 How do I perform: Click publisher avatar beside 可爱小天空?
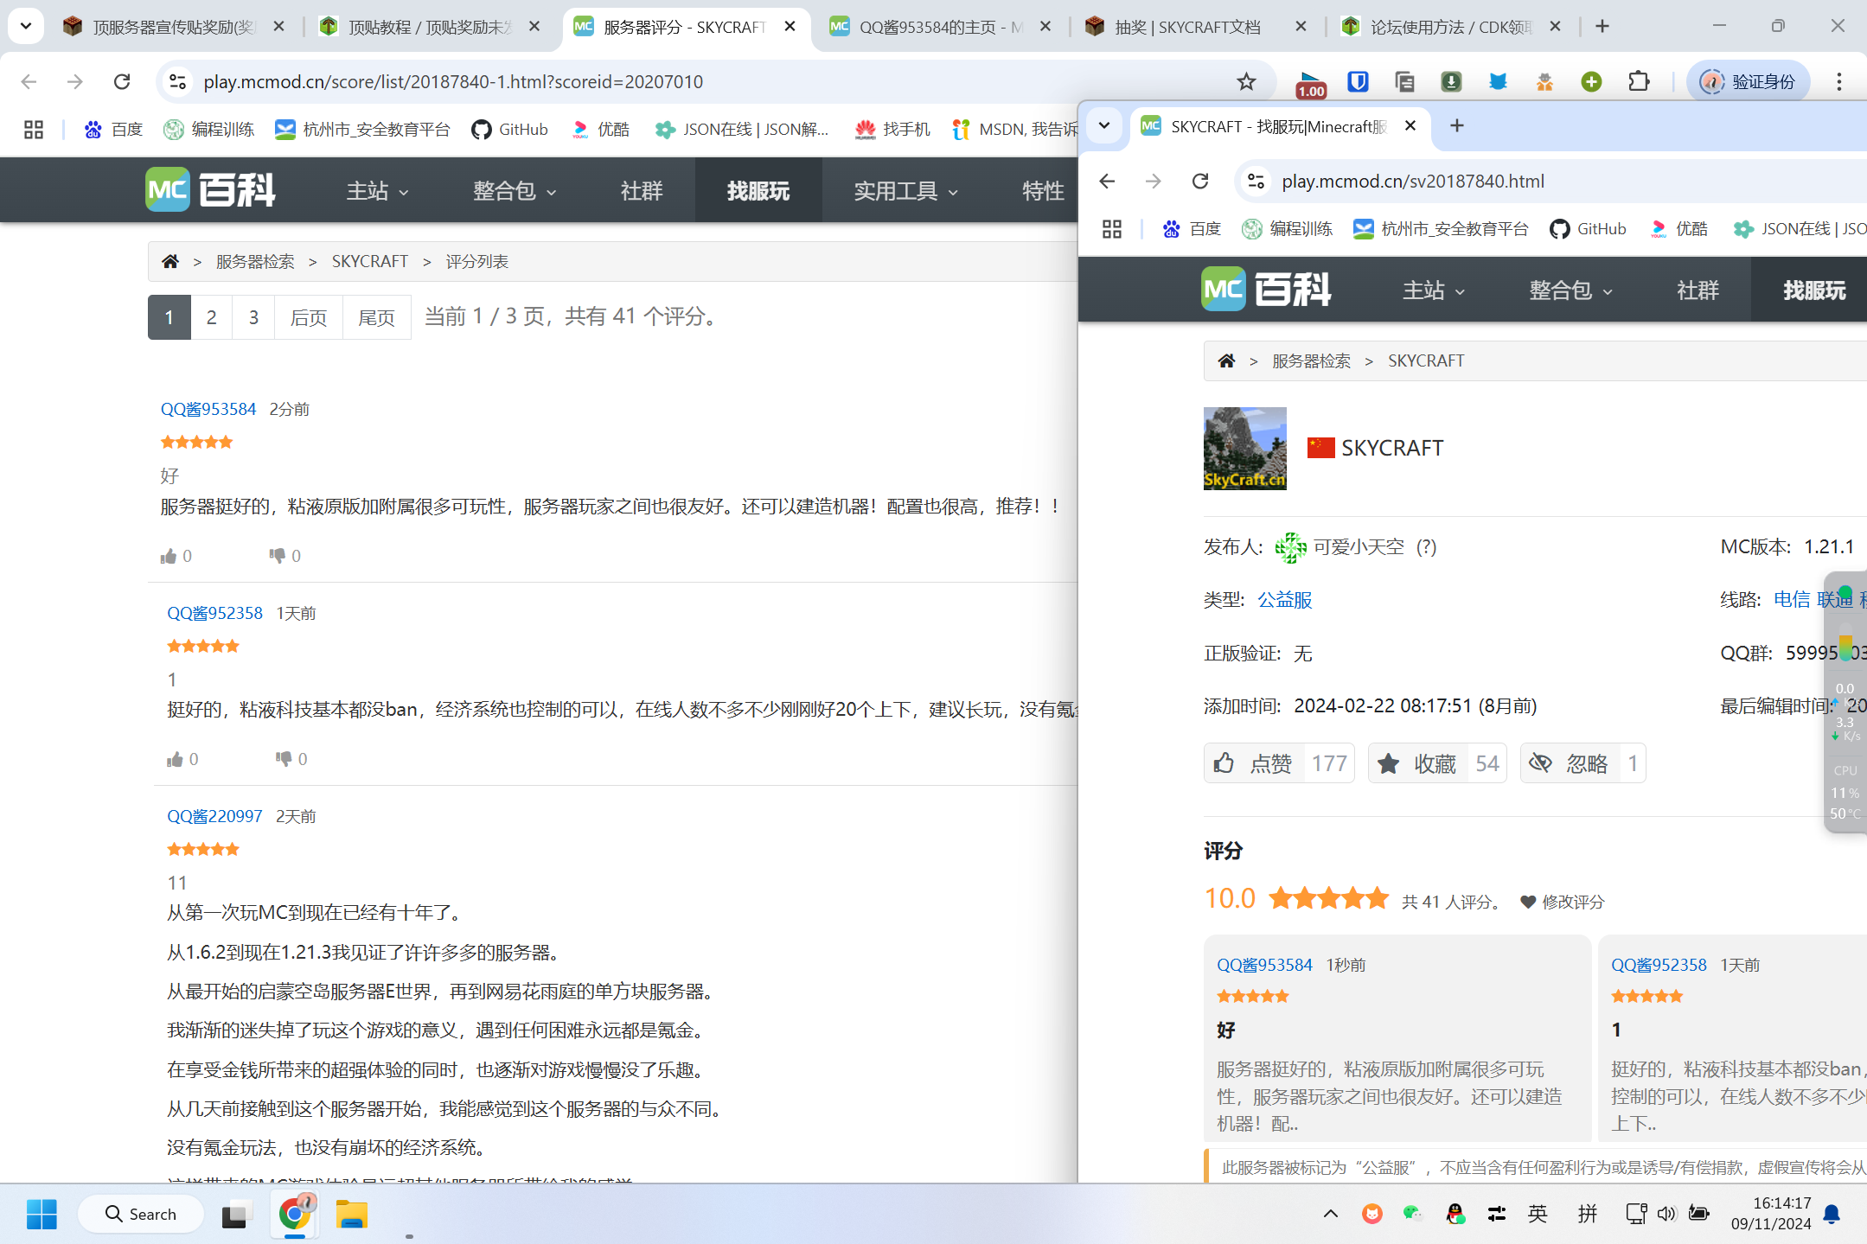[1290, 547]
